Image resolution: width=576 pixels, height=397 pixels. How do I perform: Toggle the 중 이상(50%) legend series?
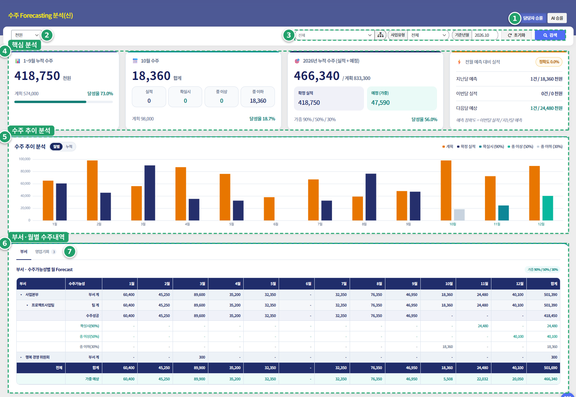[520, 147]
